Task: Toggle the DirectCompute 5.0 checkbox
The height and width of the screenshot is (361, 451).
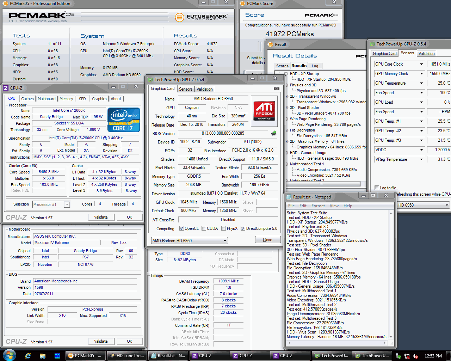Action: pyautogui.click(x=243, y=228)
